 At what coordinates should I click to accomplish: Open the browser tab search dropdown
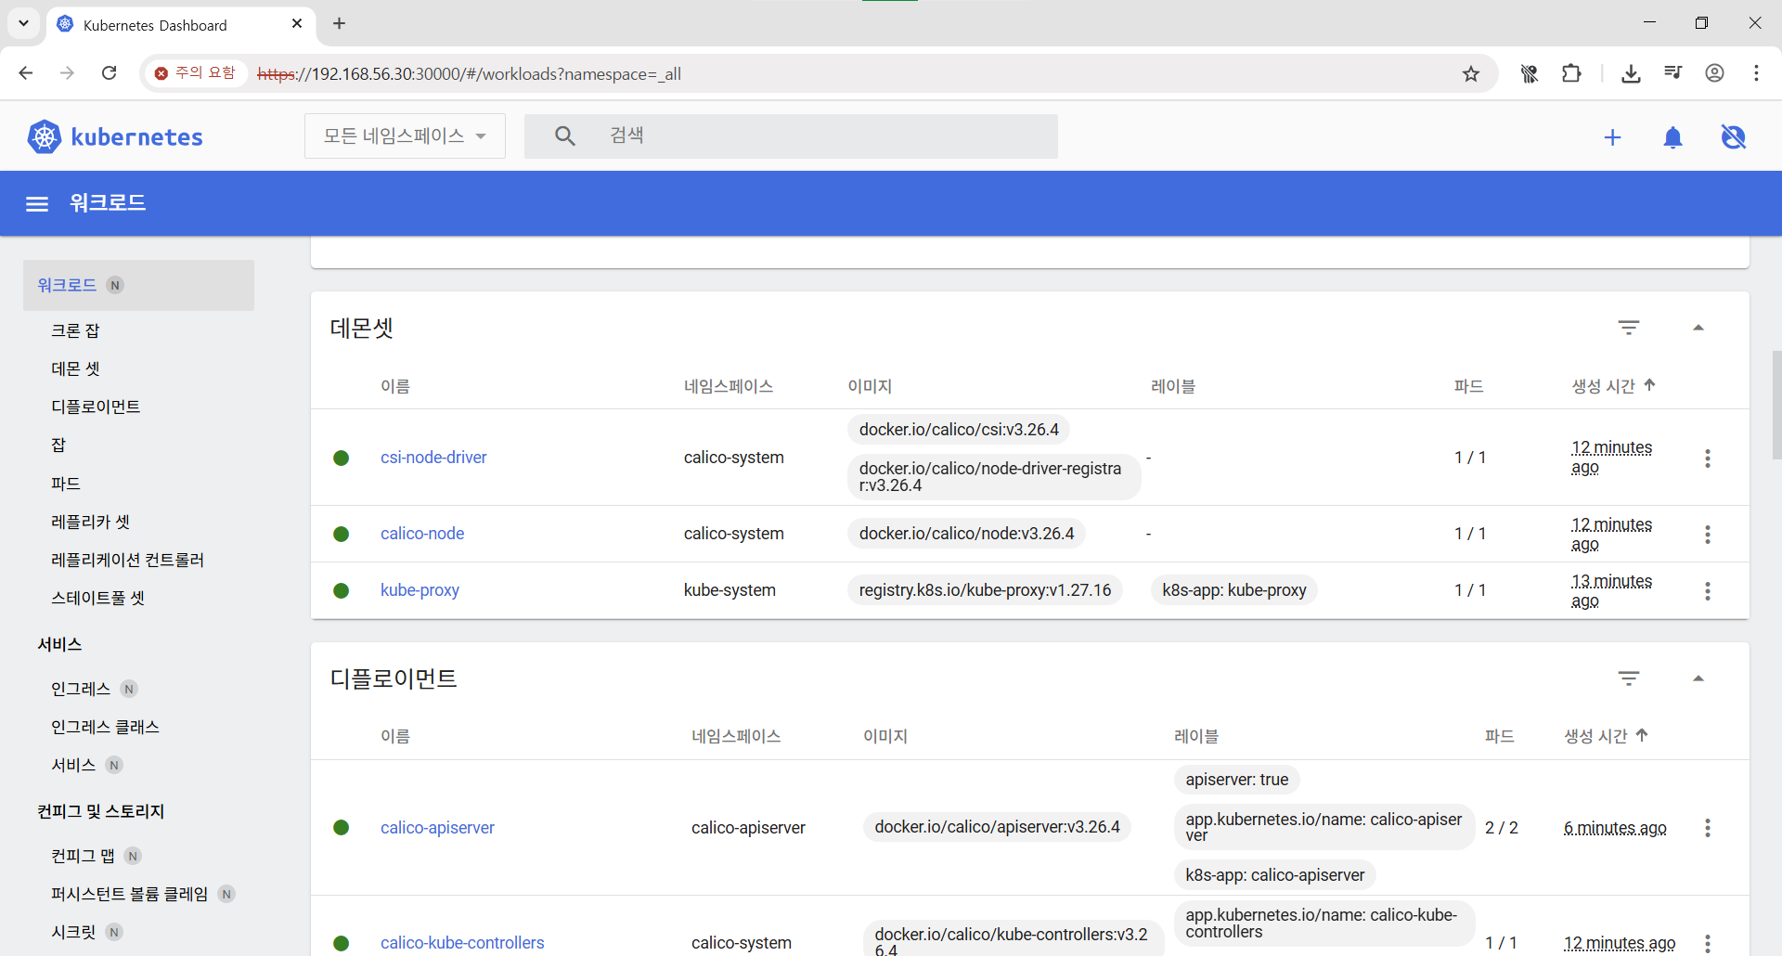pos(23,23)
